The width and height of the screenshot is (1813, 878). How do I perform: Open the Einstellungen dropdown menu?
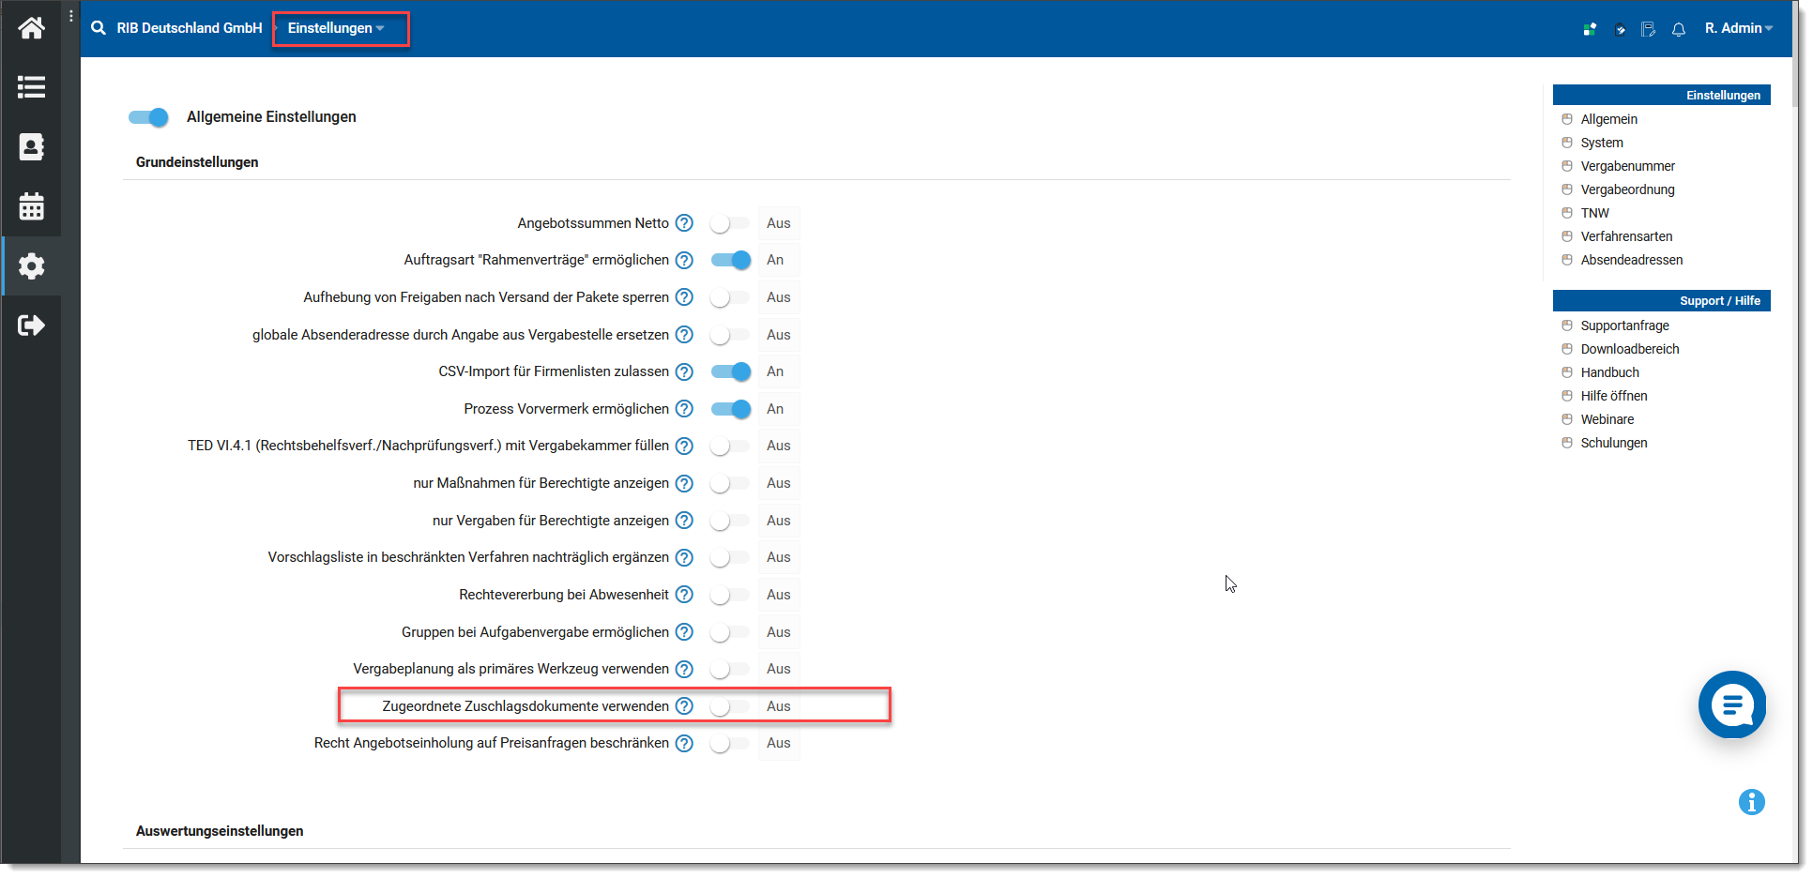(x=336, y=28)
